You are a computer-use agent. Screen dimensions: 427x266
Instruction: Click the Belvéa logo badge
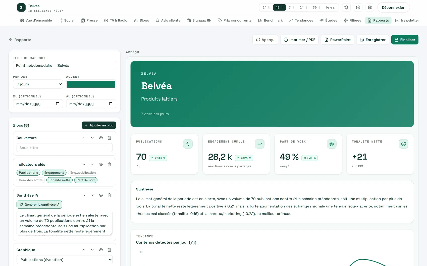[x=21, y=8]
